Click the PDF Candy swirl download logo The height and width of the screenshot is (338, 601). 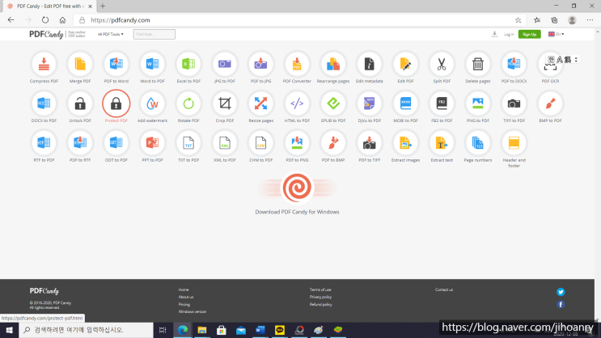(x=297, y=188)
